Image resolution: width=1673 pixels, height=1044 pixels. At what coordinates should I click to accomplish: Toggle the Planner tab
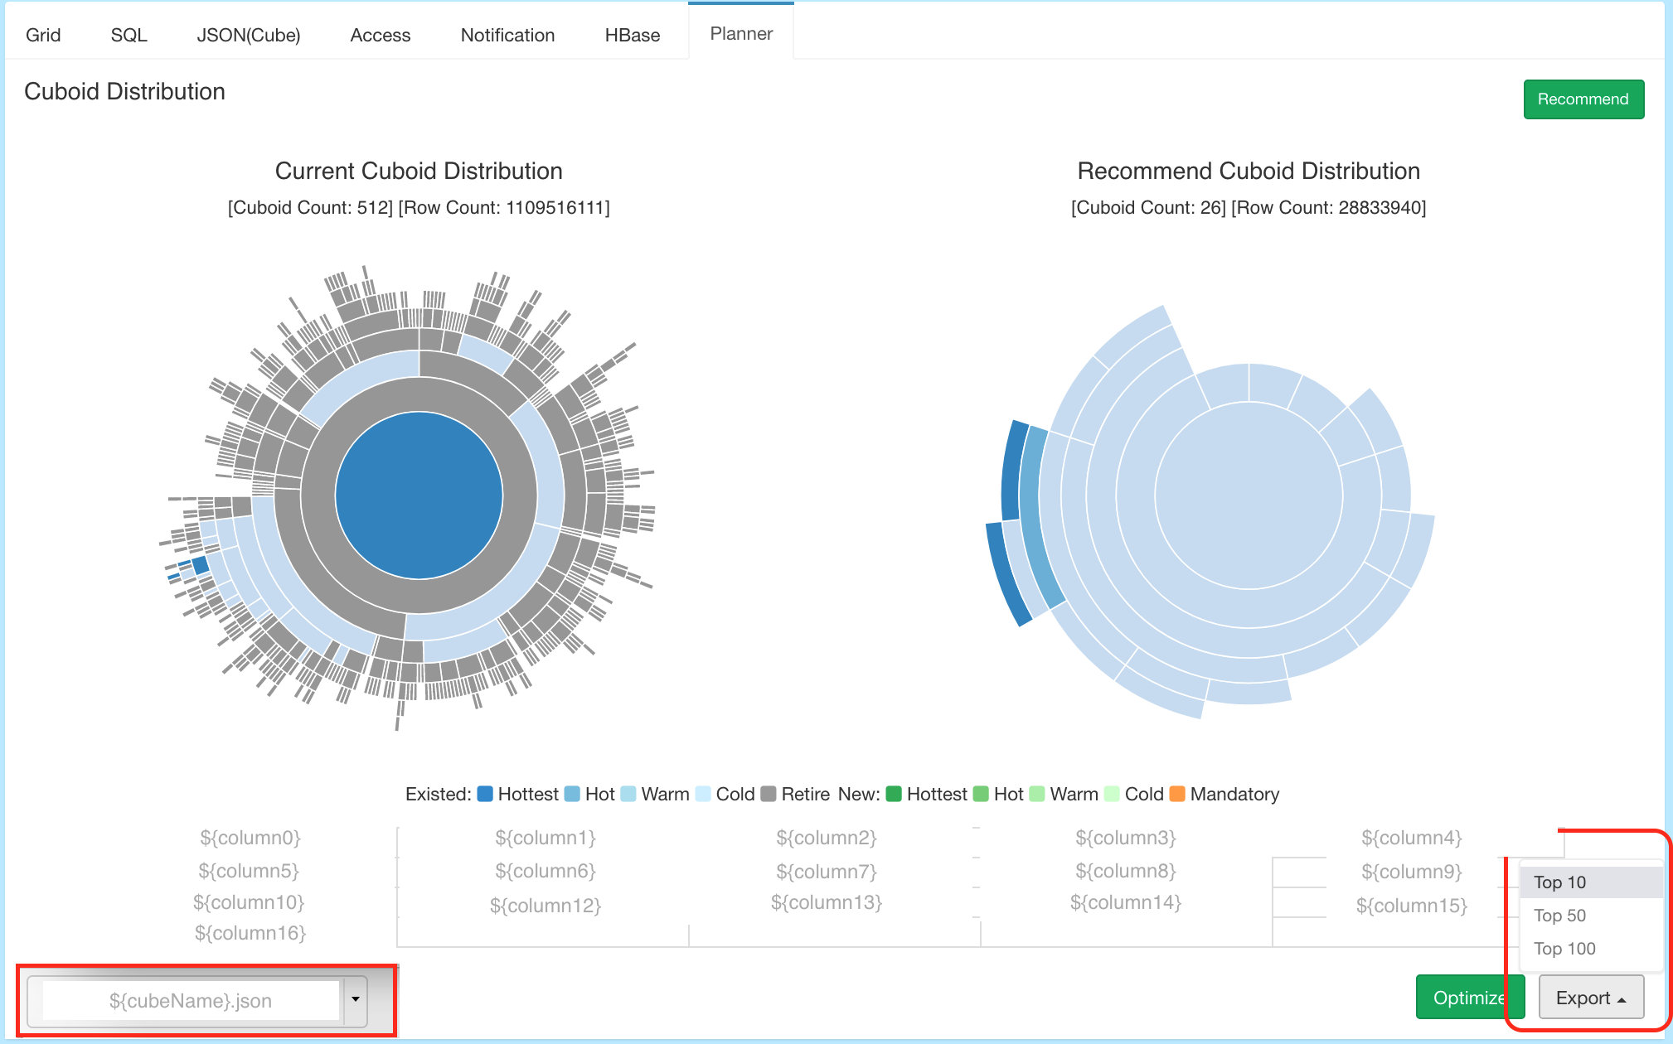click(x=739, y=32)
